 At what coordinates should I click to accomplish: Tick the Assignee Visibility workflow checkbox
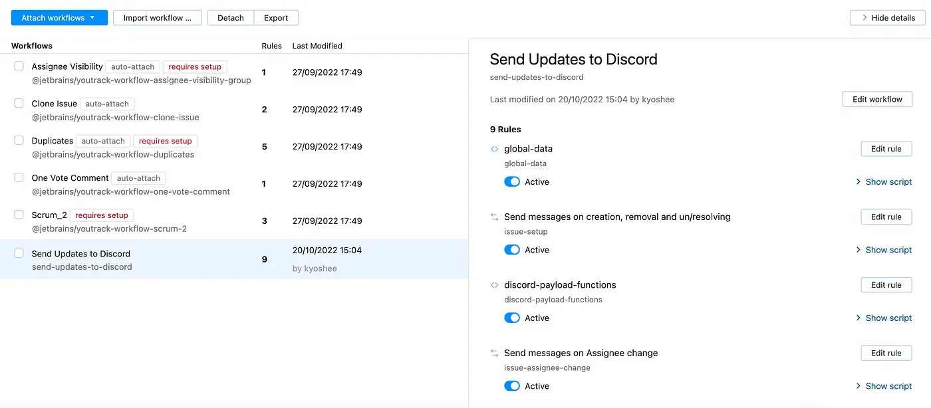coord(19,66)
